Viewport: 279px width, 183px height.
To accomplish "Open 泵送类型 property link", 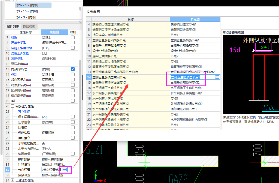I will click(17, 58).
